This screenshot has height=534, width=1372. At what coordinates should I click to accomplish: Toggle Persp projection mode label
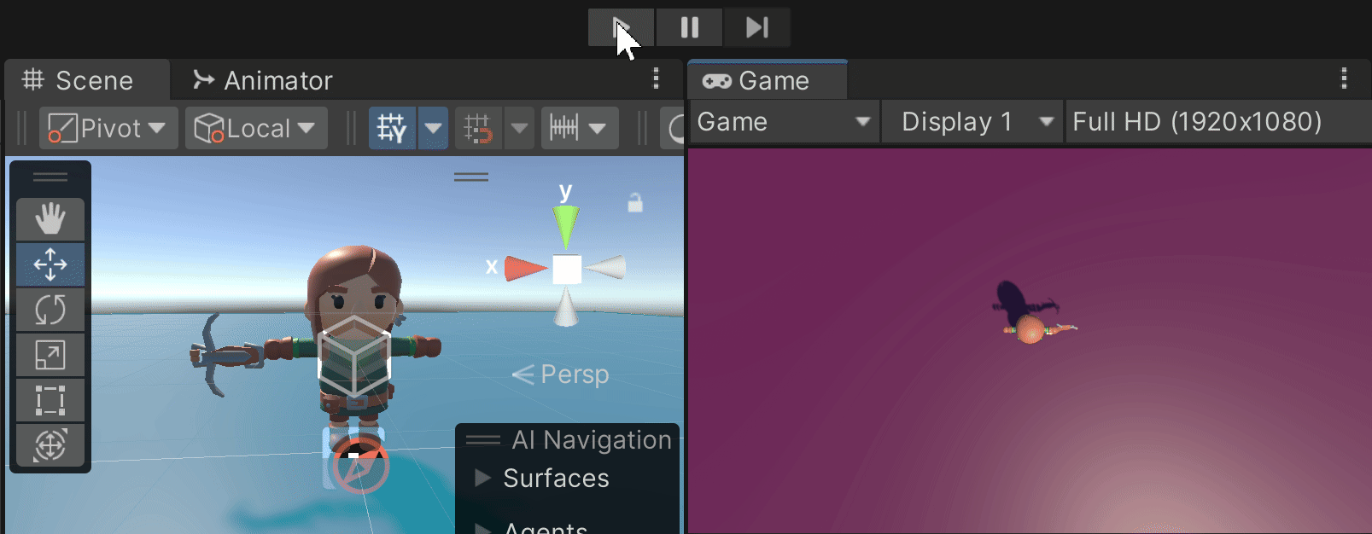pos(562,374)
